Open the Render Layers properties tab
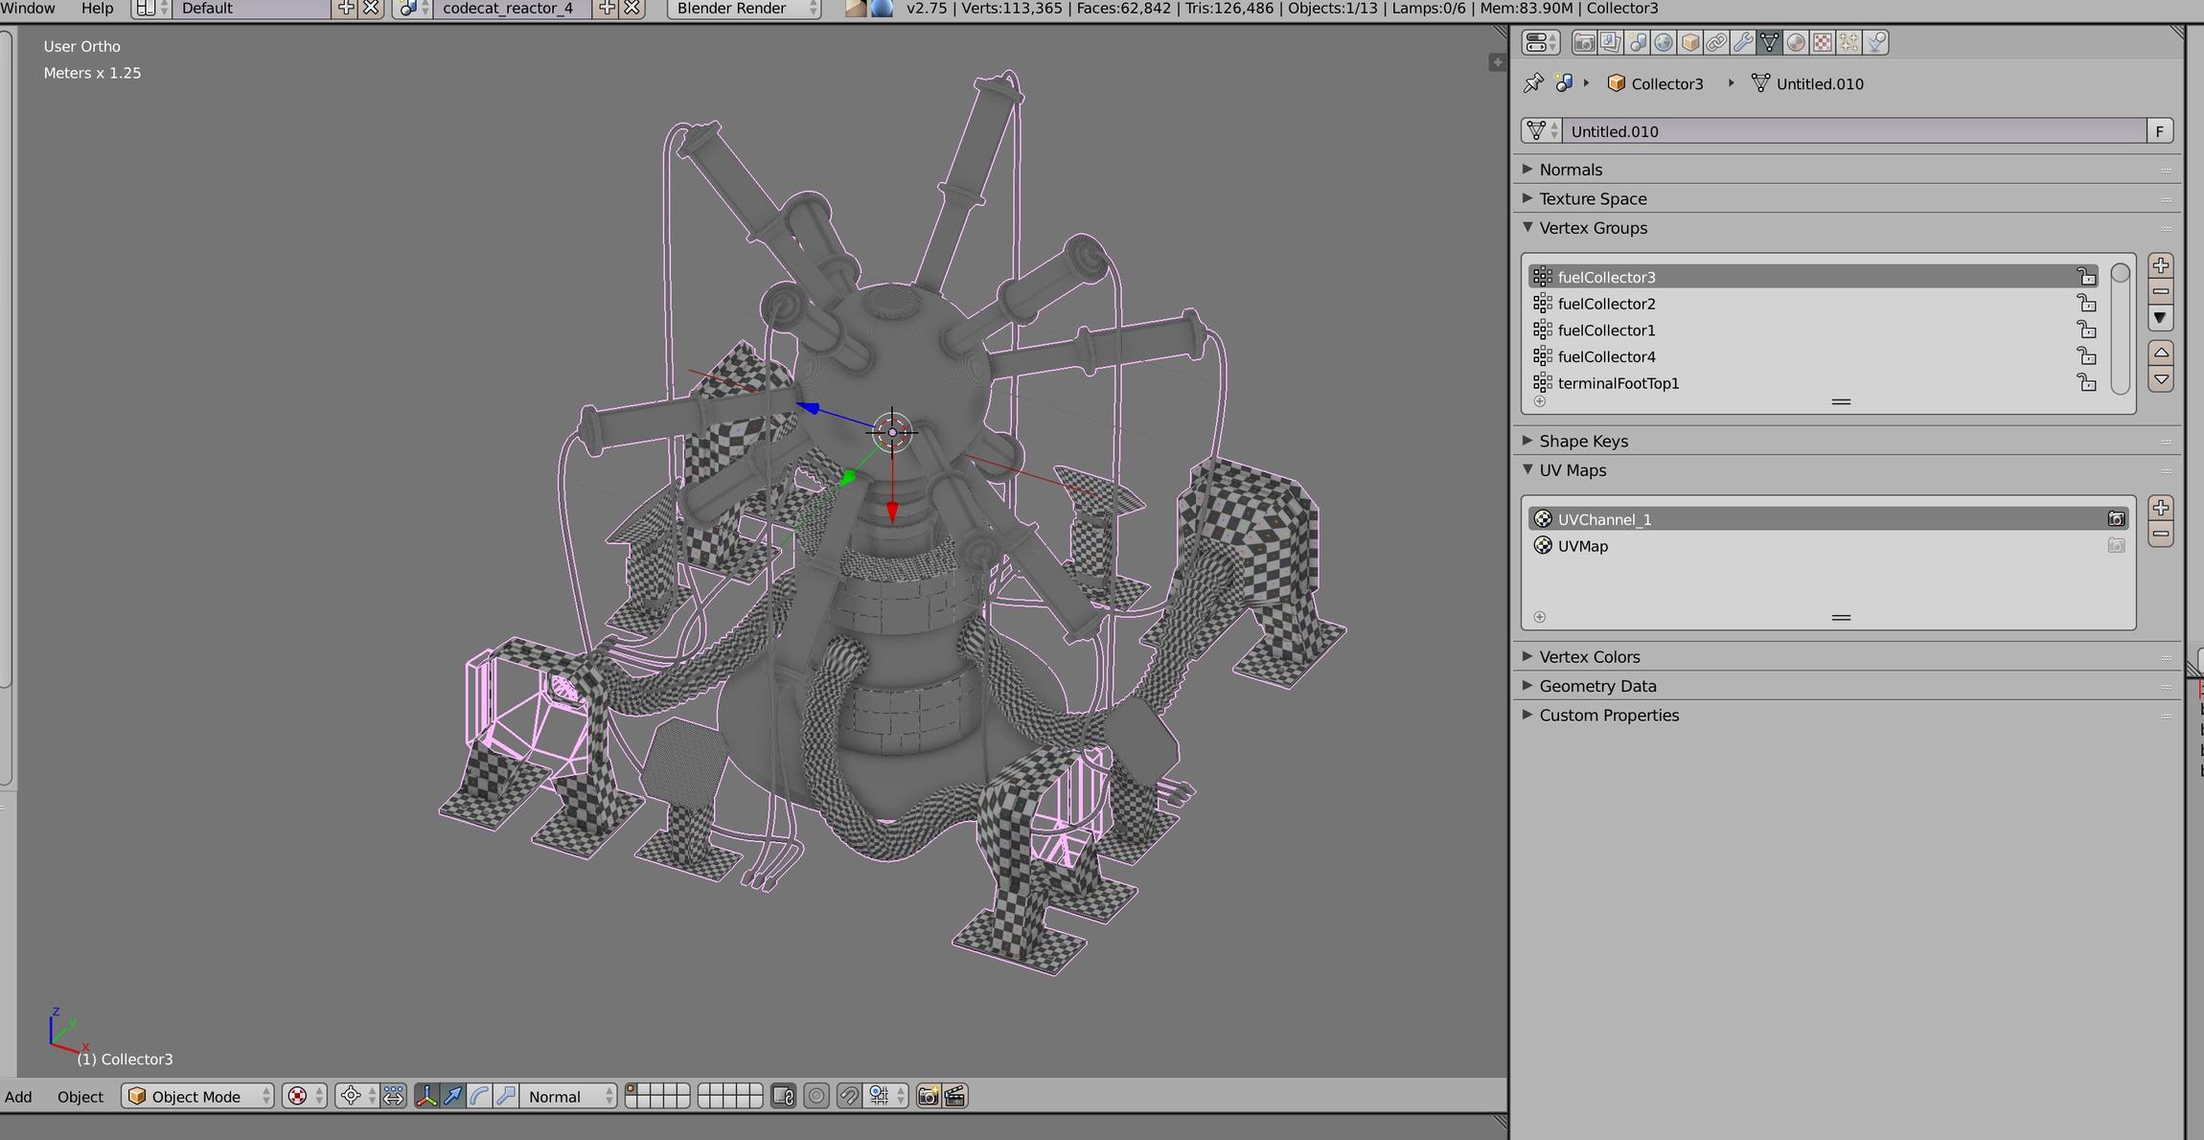The width and height of the screenshot is (2204, 1140). (1610, 42)
